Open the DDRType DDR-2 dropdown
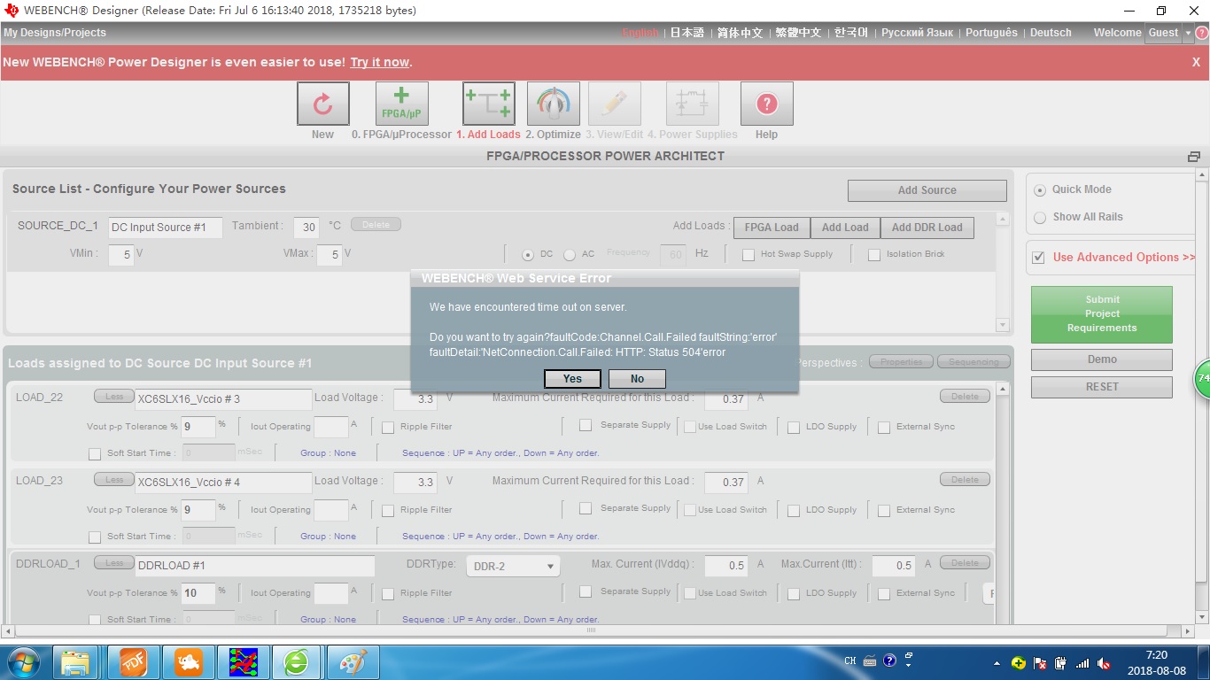Viewport: 1210px width, 680px height. 514,566
